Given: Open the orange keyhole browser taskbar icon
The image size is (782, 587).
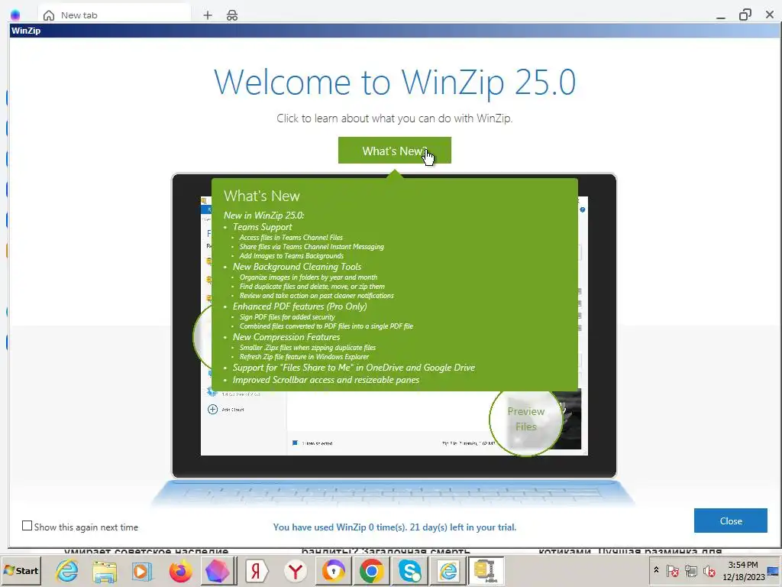Looking at the screenshot, I should (333, 570).
